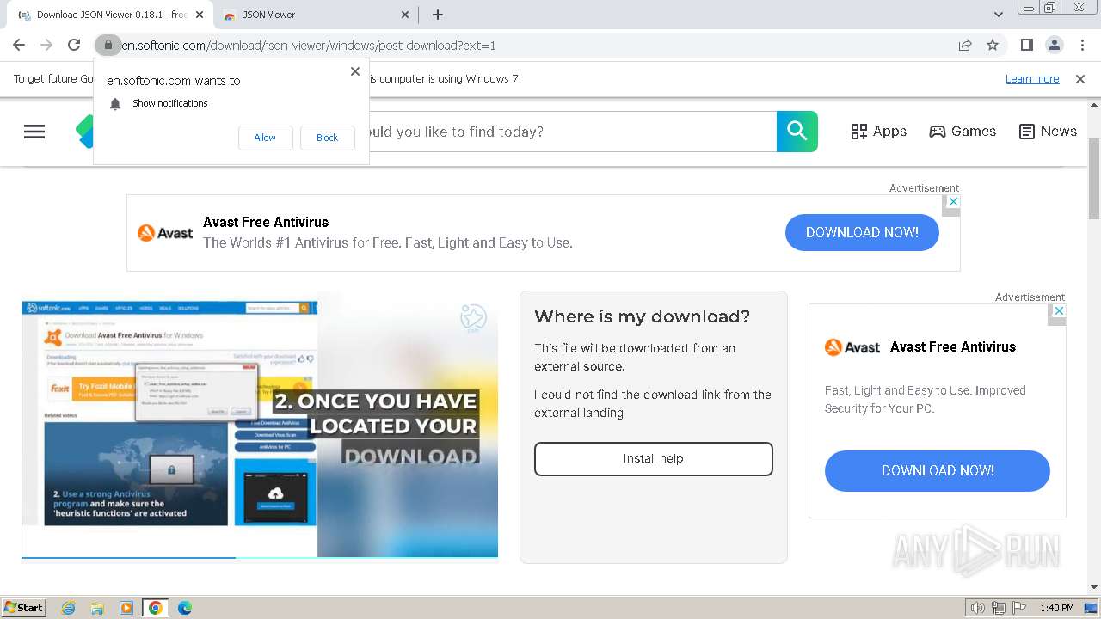Close the JSON Viewer tab
Image resolution: width=1101 pixels, height=619 pixels.
point(406,15)
